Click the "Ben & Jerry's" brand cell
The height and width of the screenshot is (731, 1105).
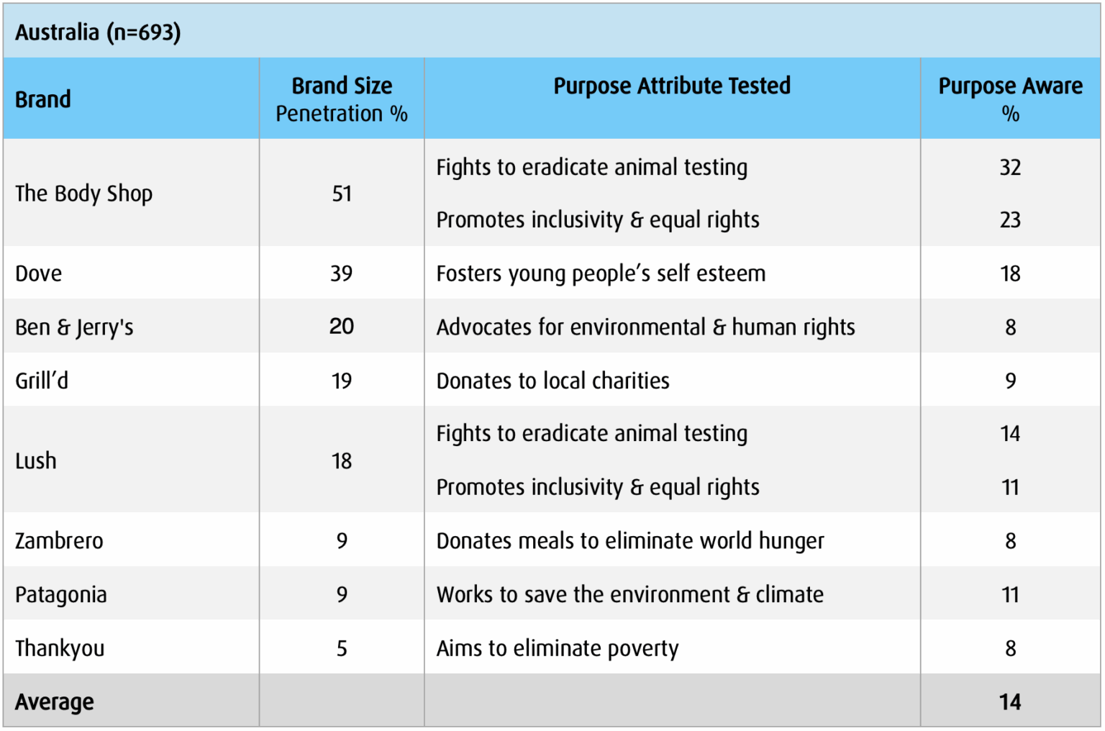click(x=74, y=327)
